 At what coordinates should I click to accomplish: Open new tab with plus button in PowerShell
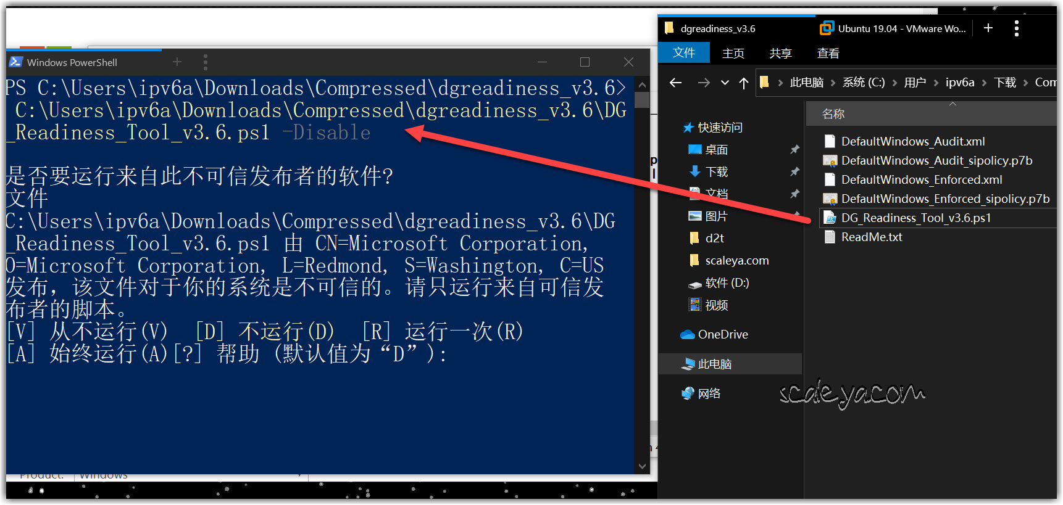pos(177,62)
